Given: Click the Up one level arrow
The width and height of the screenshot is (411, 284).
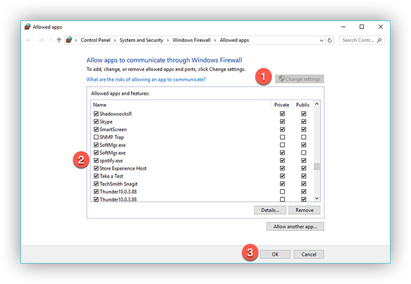Looking at the screenshot, I should click(59, 40).
